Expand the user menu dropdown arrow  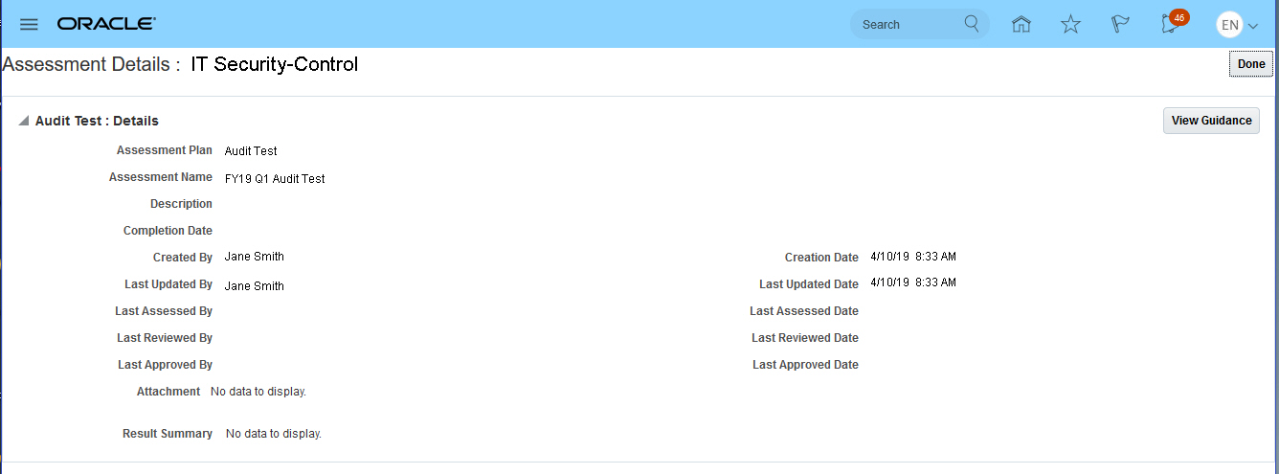tap(1252, 26)
